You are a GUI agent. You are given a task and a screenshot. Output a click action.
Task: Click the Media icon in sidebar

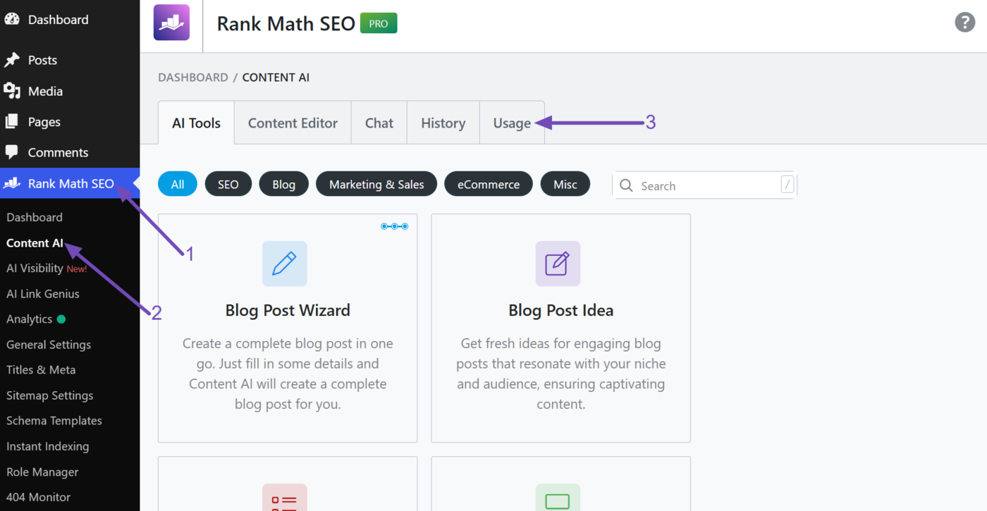tap(12, 91)
